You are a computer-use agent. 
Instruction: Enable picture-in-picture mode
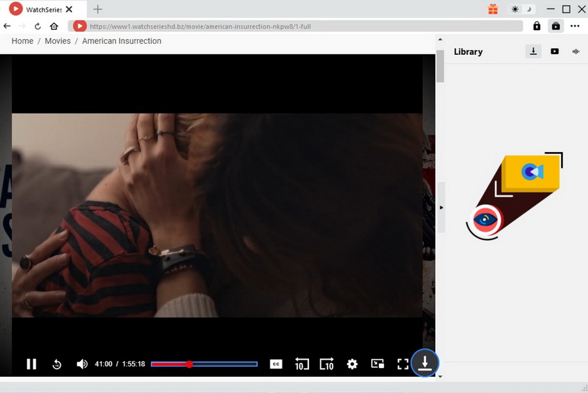[x=378, y=364]
